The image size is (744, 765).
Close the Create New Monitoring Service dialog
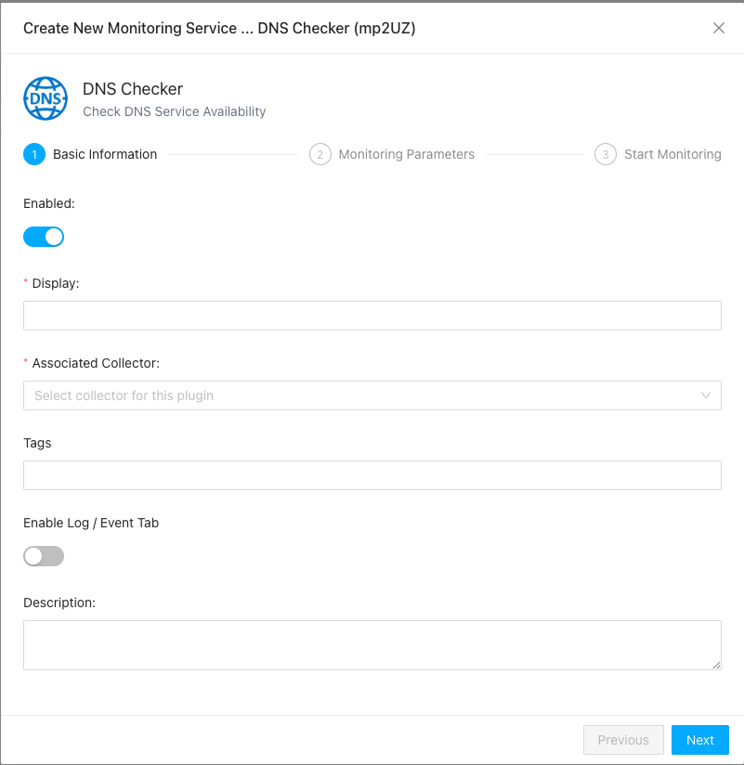point(718,28)
